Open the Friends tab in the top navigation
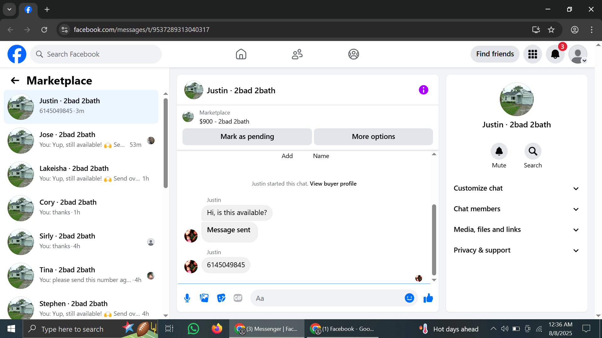Image resolution: width=602 pixels, height=338 pixels. click(297, 54)
